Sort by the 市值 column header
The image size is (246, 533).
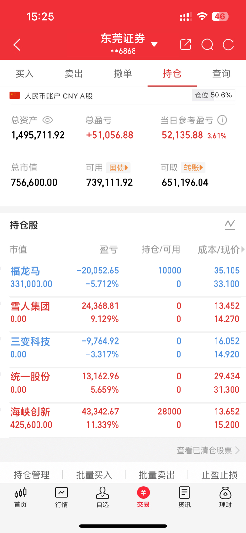(x=18, y=249)
